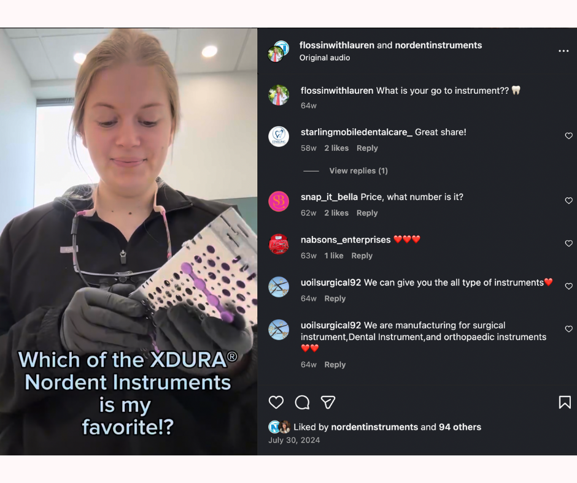Viewport: 577px width, 483px height.
Task: Share the post via paper plane icon
Action: [328, 402]
